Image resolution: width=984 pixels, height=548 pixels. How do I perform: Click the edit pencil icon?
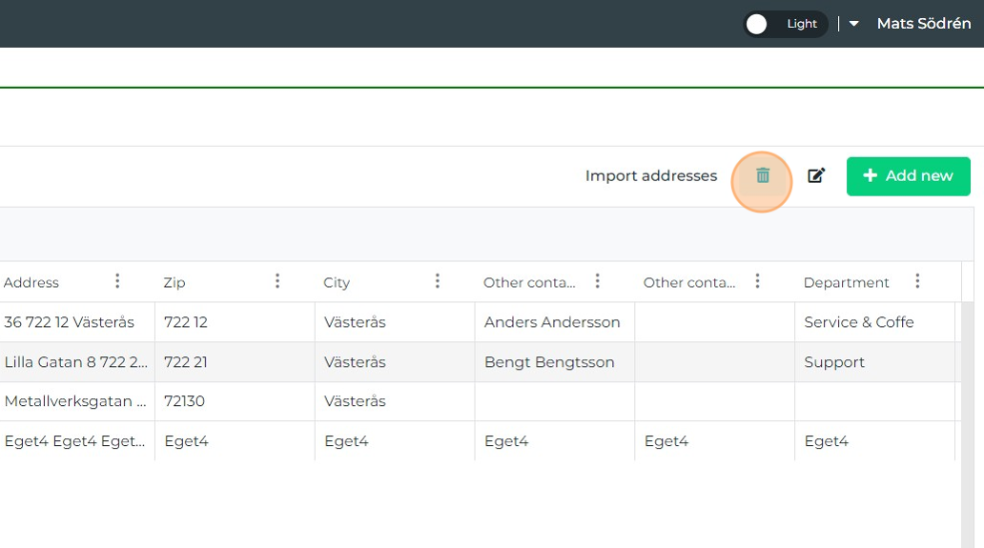[816, 176]
